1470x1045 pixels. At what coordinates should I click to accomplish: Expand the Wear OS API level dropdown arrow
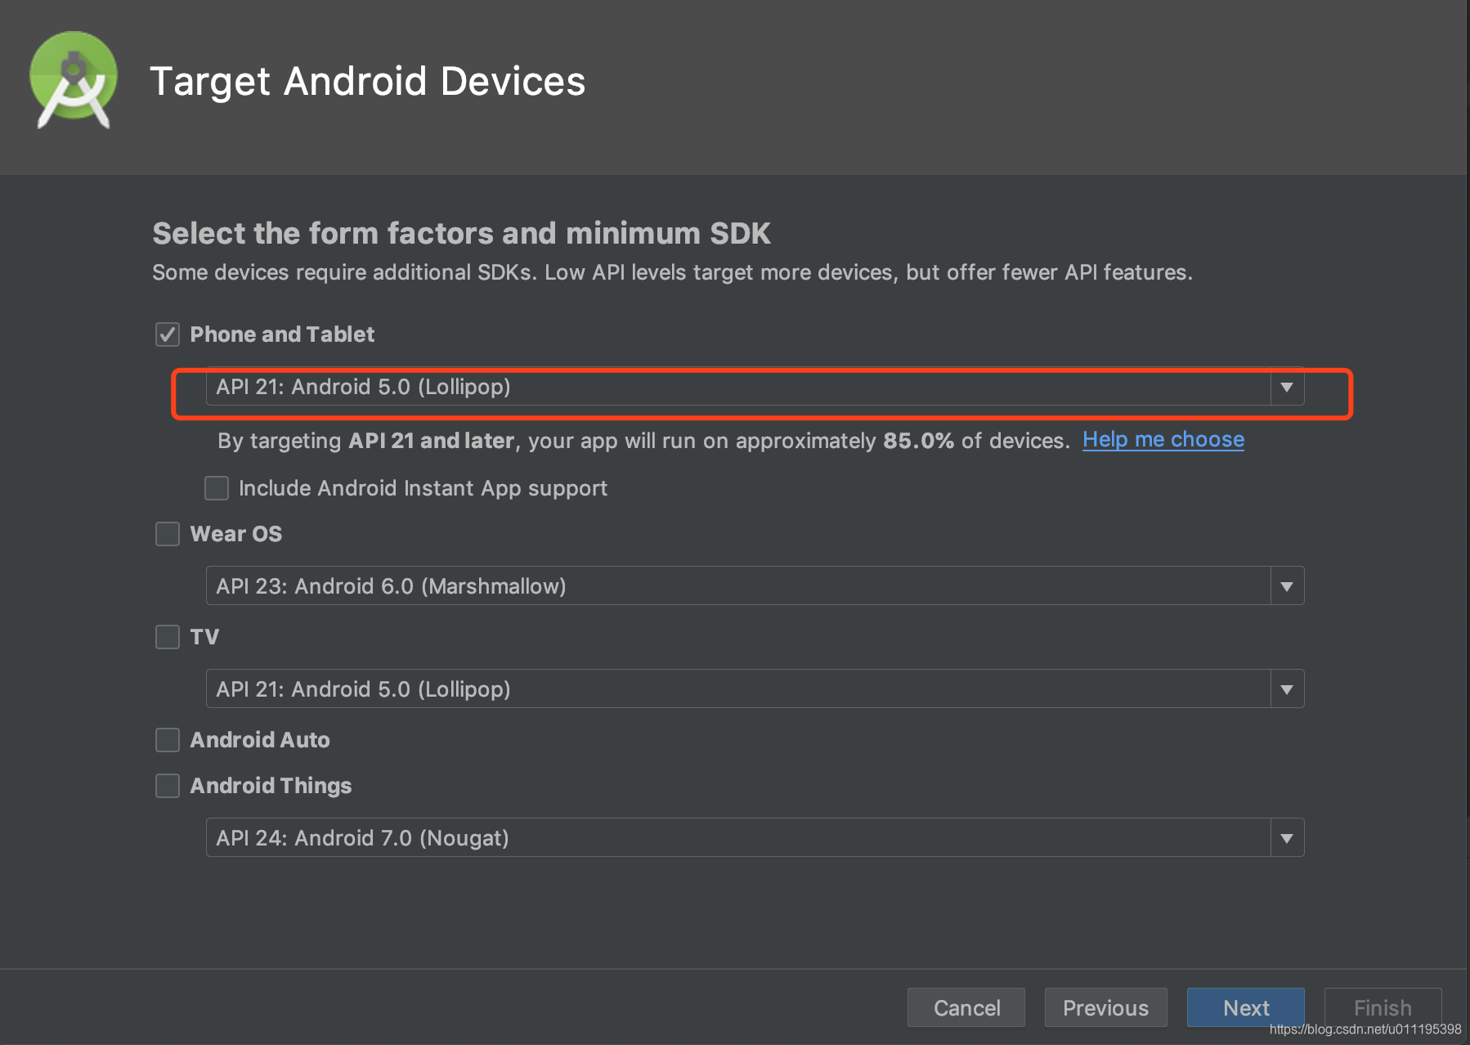pos(1287,586)
